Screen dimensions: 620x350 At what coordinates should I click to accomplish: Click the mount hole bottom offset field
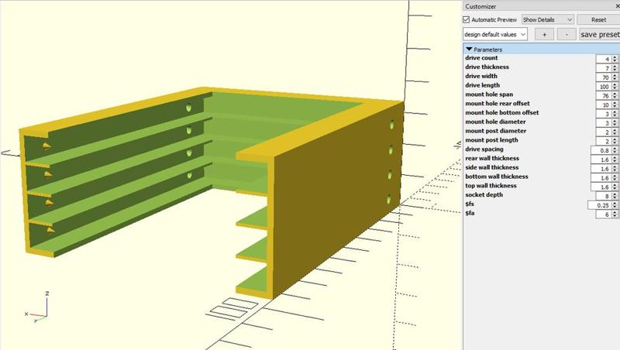[604, 114]
